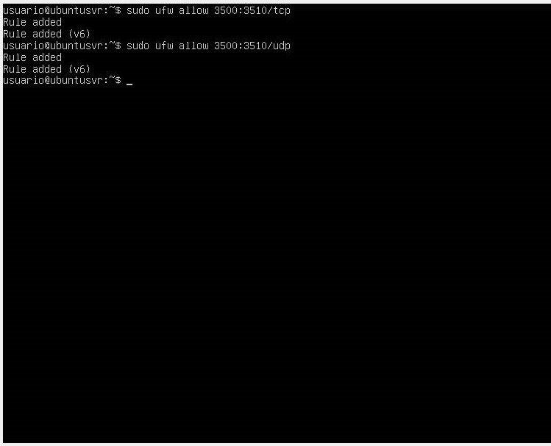Click the blinking cursor at the prompt
The height and width of the screenshot is (446, 551).
coord(129,84)
